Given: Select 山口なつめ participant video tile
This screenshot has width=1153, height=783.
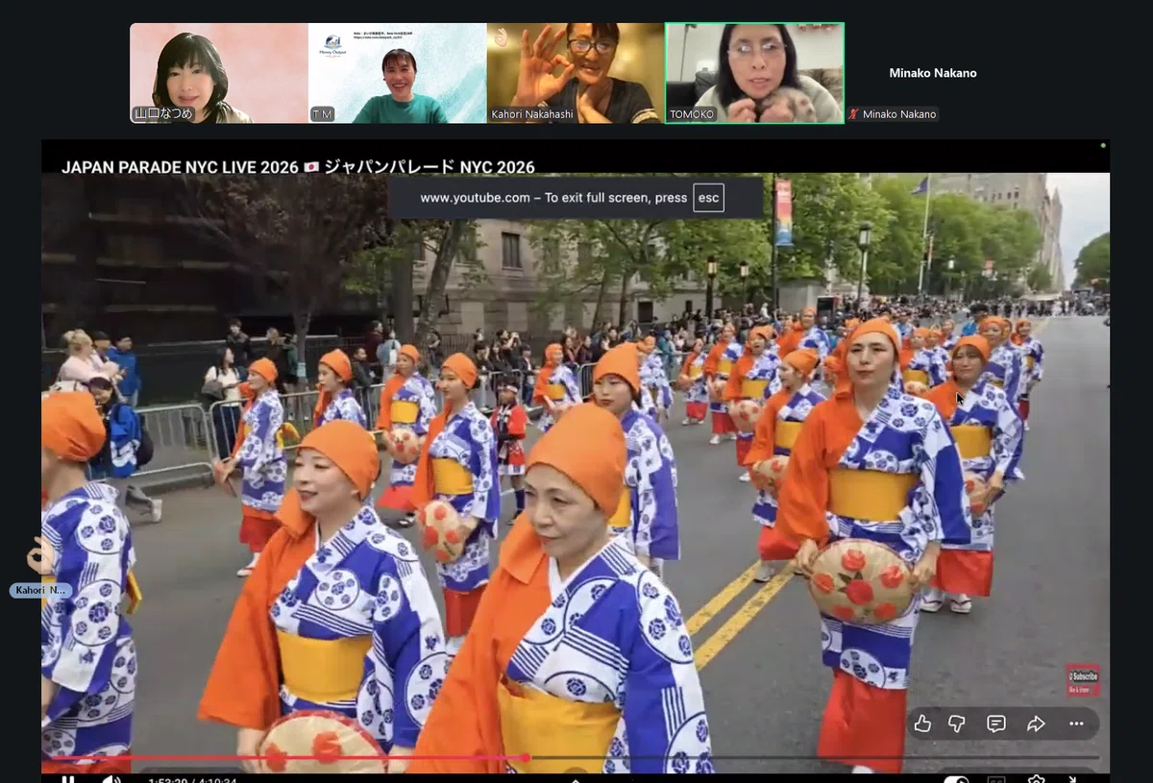Looking at the screenshot, I should pos(219,73).
